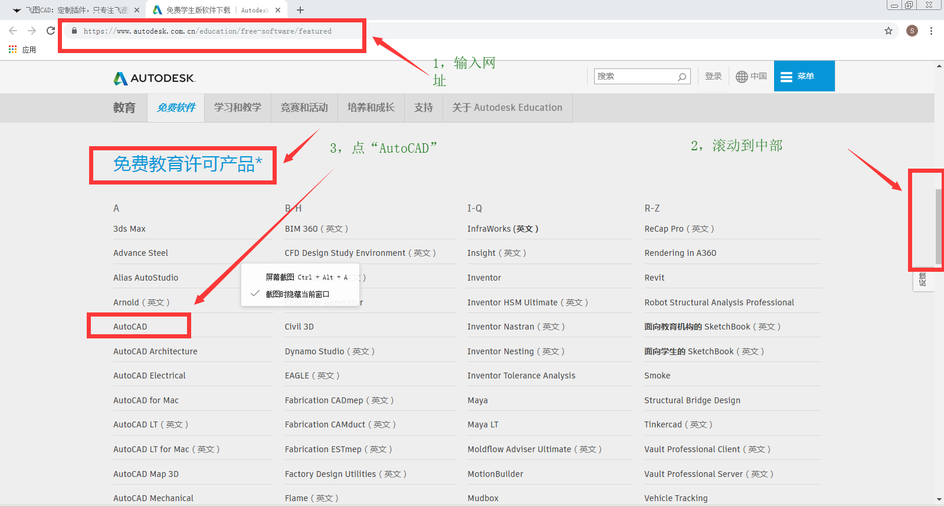Viewport: 944px width, 507px height.
Task: Open 关于 Autodesk Education tab
Action: click(507, 107)
